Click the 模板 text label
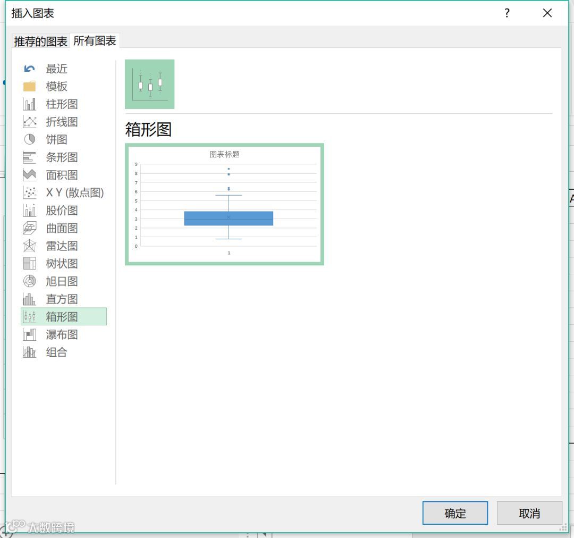The height and width of the screenshot is (538, 574). click(56, 87)
